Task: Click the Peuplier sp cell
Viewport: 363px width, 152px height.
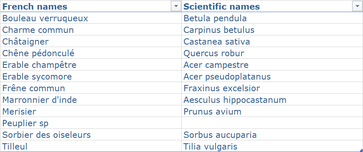Action: pos(91,123)
